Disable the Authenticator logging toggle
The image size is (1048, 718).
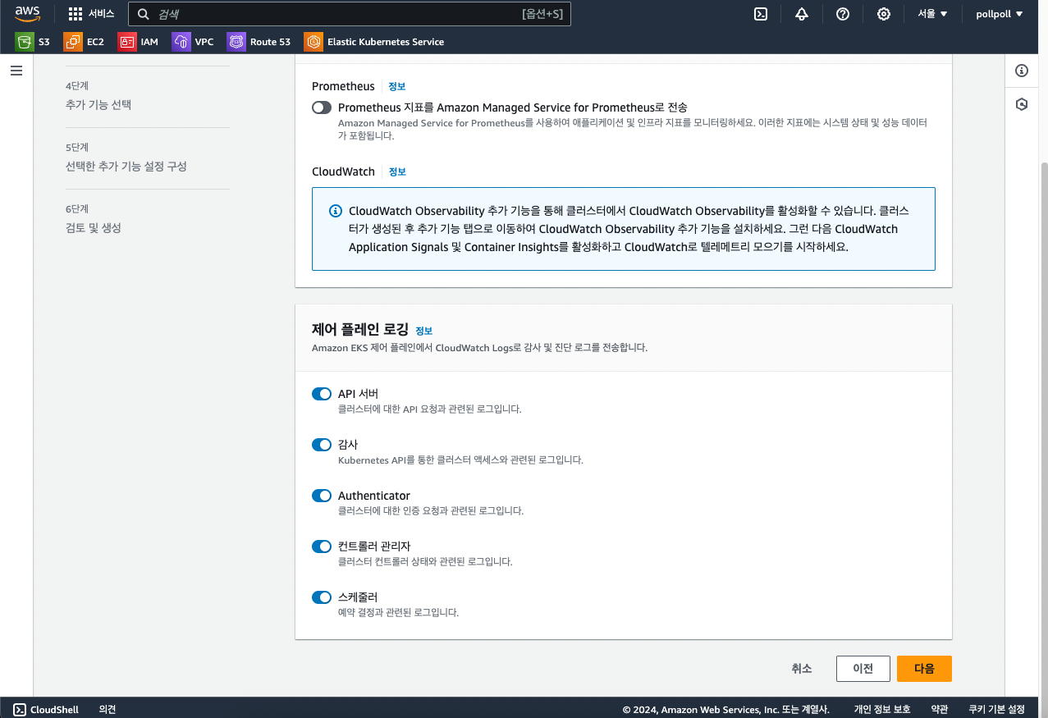coord(322,496)
